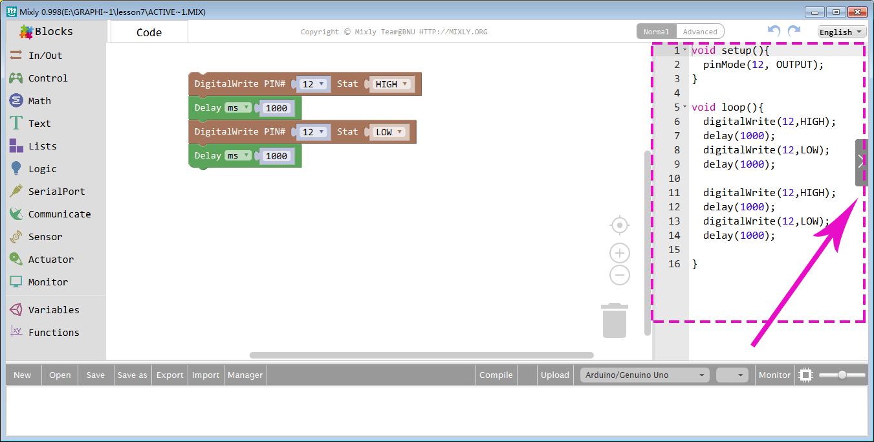874x442 pixels.
Task: Open PIN# dropdown in the LOW DigitalWrite block
Action: pyautogui.click(x=313, y=132)
